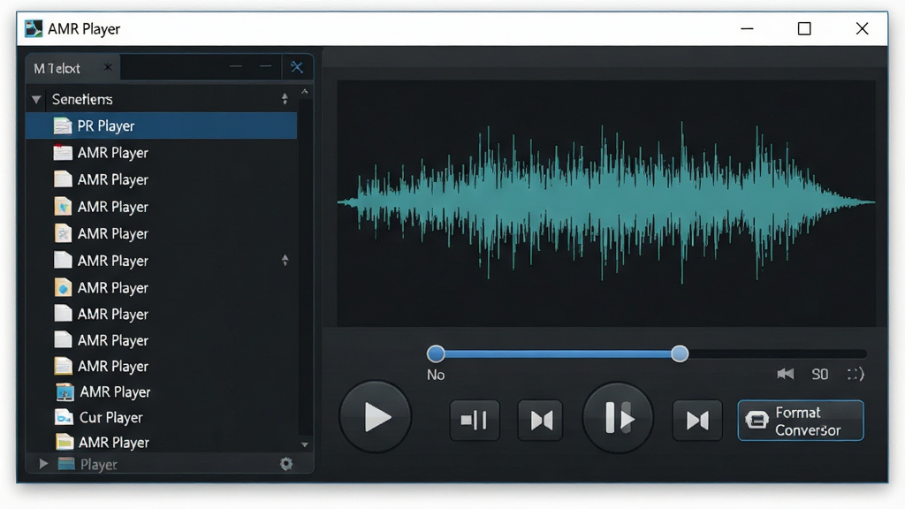Click the step-pause button beside Play
Viewport: 905px width, 509px height.
[475, 420]
